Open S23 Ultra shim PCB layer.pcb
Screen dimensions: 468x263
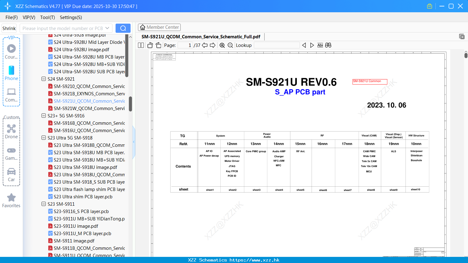(80, 196)
